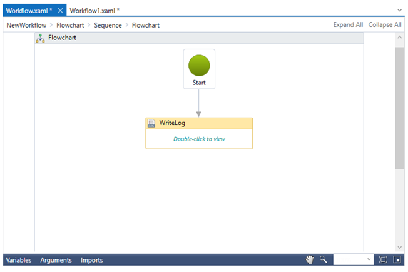Toggle the Overview minimap icon

point(397,259)
